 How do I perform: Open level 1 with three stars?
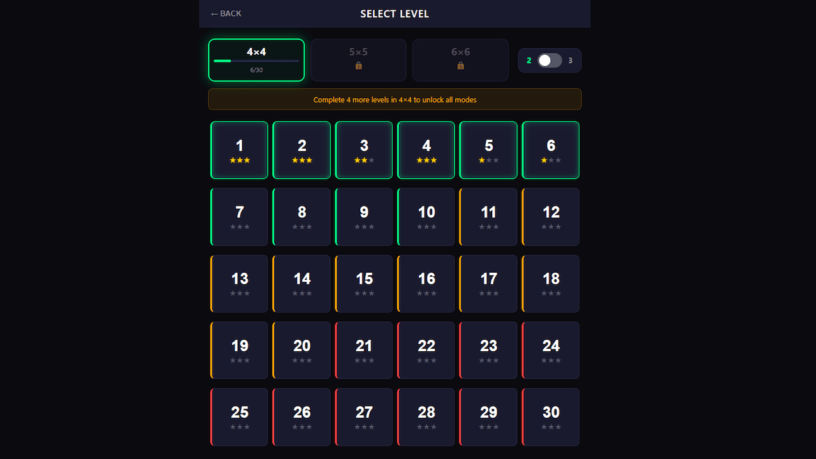click(240, 150)
